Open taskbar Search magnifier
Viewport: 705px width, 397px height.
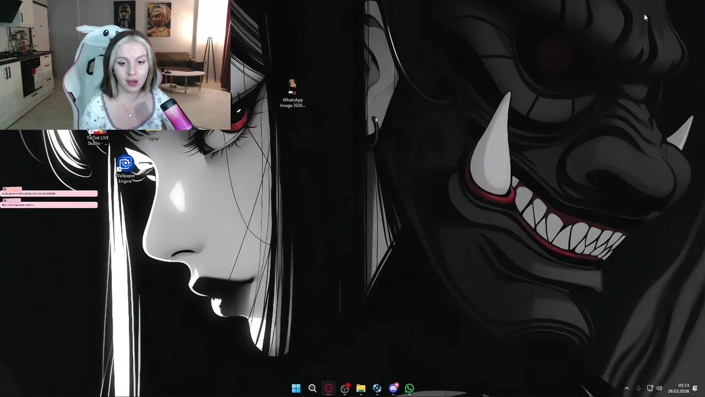[312, 388]
